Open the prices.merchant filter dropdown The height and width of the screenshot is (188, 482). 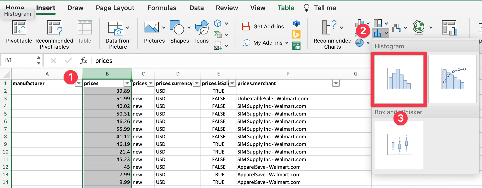pos(336,83)
